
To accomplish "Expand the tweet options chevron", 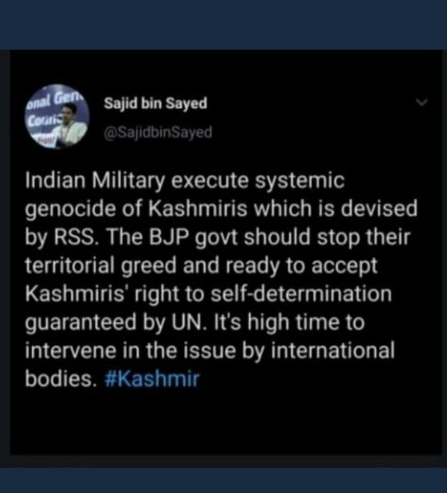I will 421,102.
